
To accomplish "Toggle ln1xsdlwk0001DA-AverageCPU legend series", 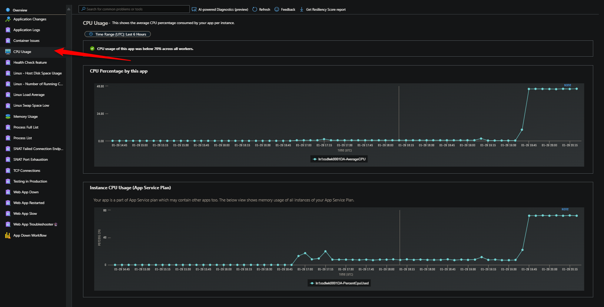I will 339,159.
